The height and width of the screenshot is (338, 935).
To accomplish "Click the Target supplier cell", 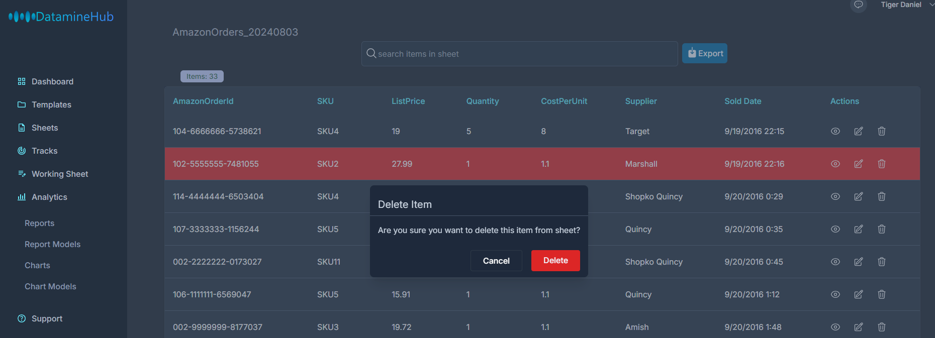I will point(637,131).
